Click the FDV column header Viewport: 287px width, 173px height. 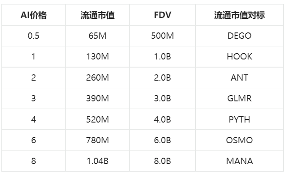(163, 15)
